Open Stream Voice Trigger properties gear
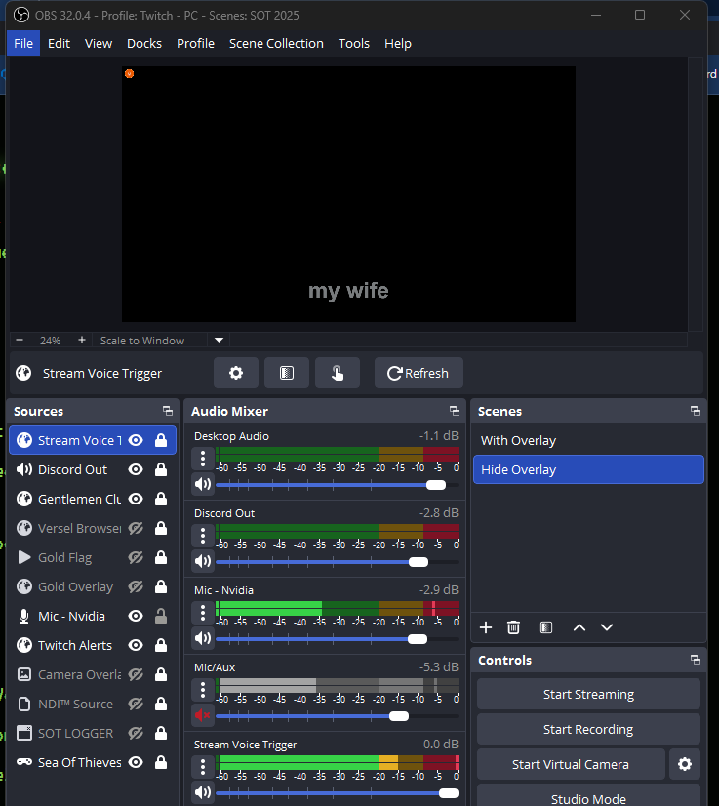 coord(236,373)
